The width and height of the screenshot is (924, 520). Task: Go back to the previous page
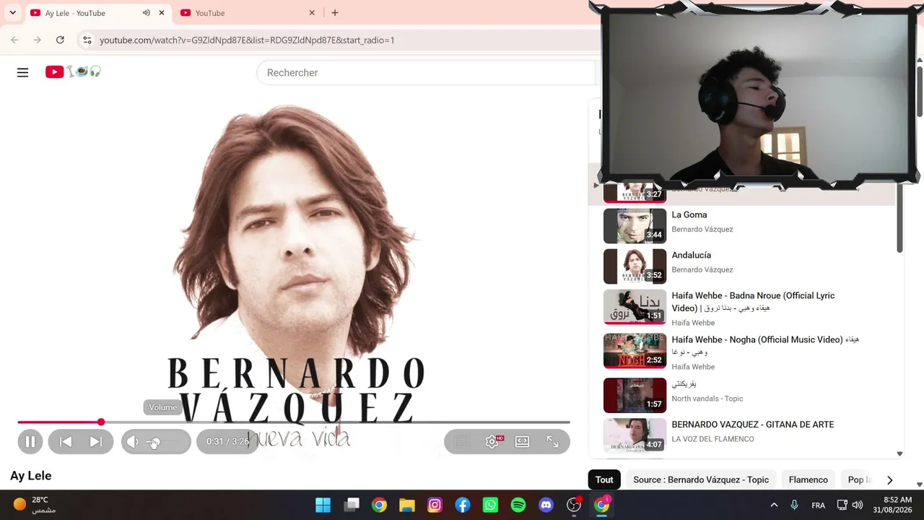click(x=14, y=40)
